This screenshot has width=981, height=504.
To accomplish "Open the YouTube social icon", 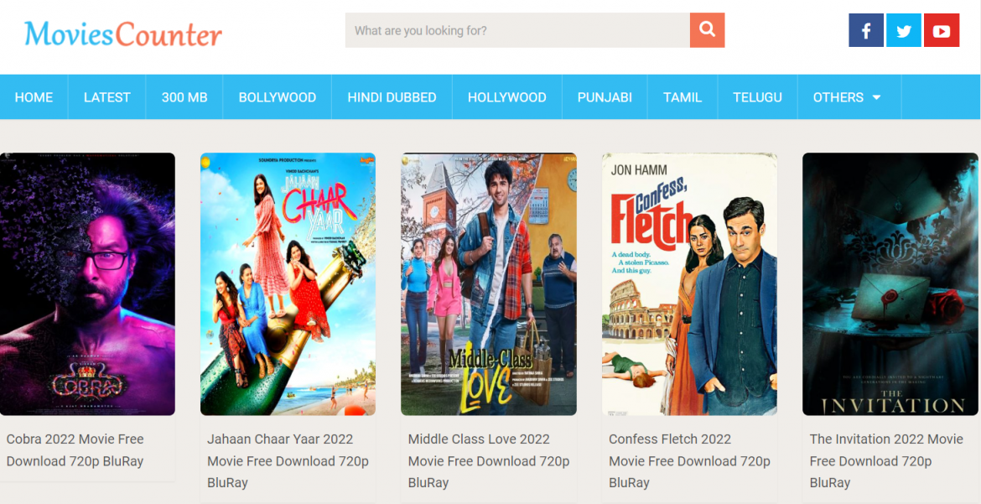I will [x=941, y=31].
